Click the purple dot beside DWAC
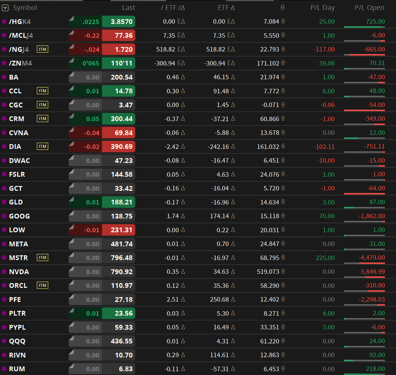Image resolution: width=396 pixels, height=375 pixels. [x=4, y=160]
